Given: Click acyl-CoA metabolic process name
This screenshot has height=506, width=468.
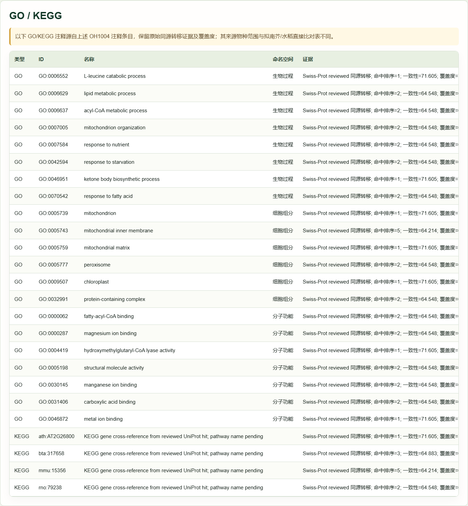Looking at the screenshot, I should (115, 111).
